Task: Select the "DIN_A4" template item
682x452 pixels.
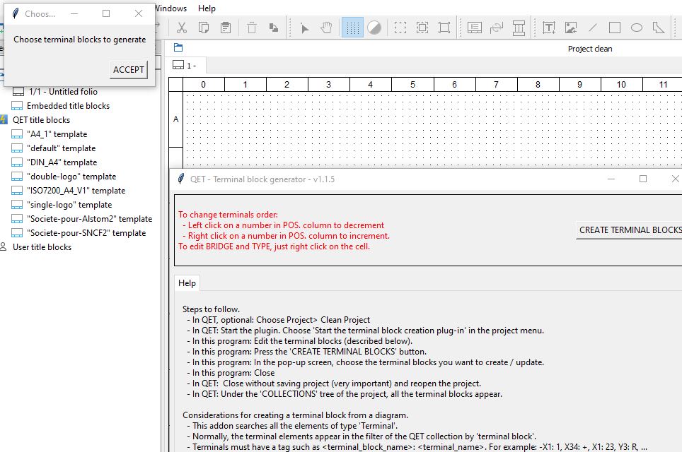Action: pos(62,162)
